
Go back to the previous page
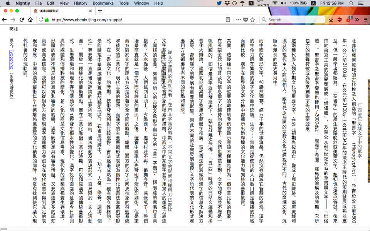pyautogui.click(x=4, y=20)
